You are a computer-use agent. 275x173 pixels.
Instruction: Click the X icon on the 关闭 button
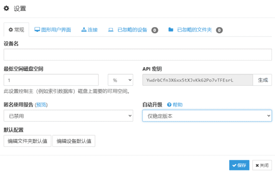pos(257,165)
